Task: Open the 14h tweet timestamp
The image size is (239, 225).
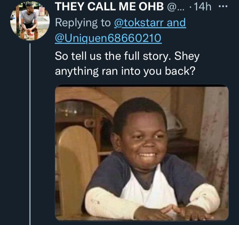Action: pyautogui.click(x=202, y=7)
